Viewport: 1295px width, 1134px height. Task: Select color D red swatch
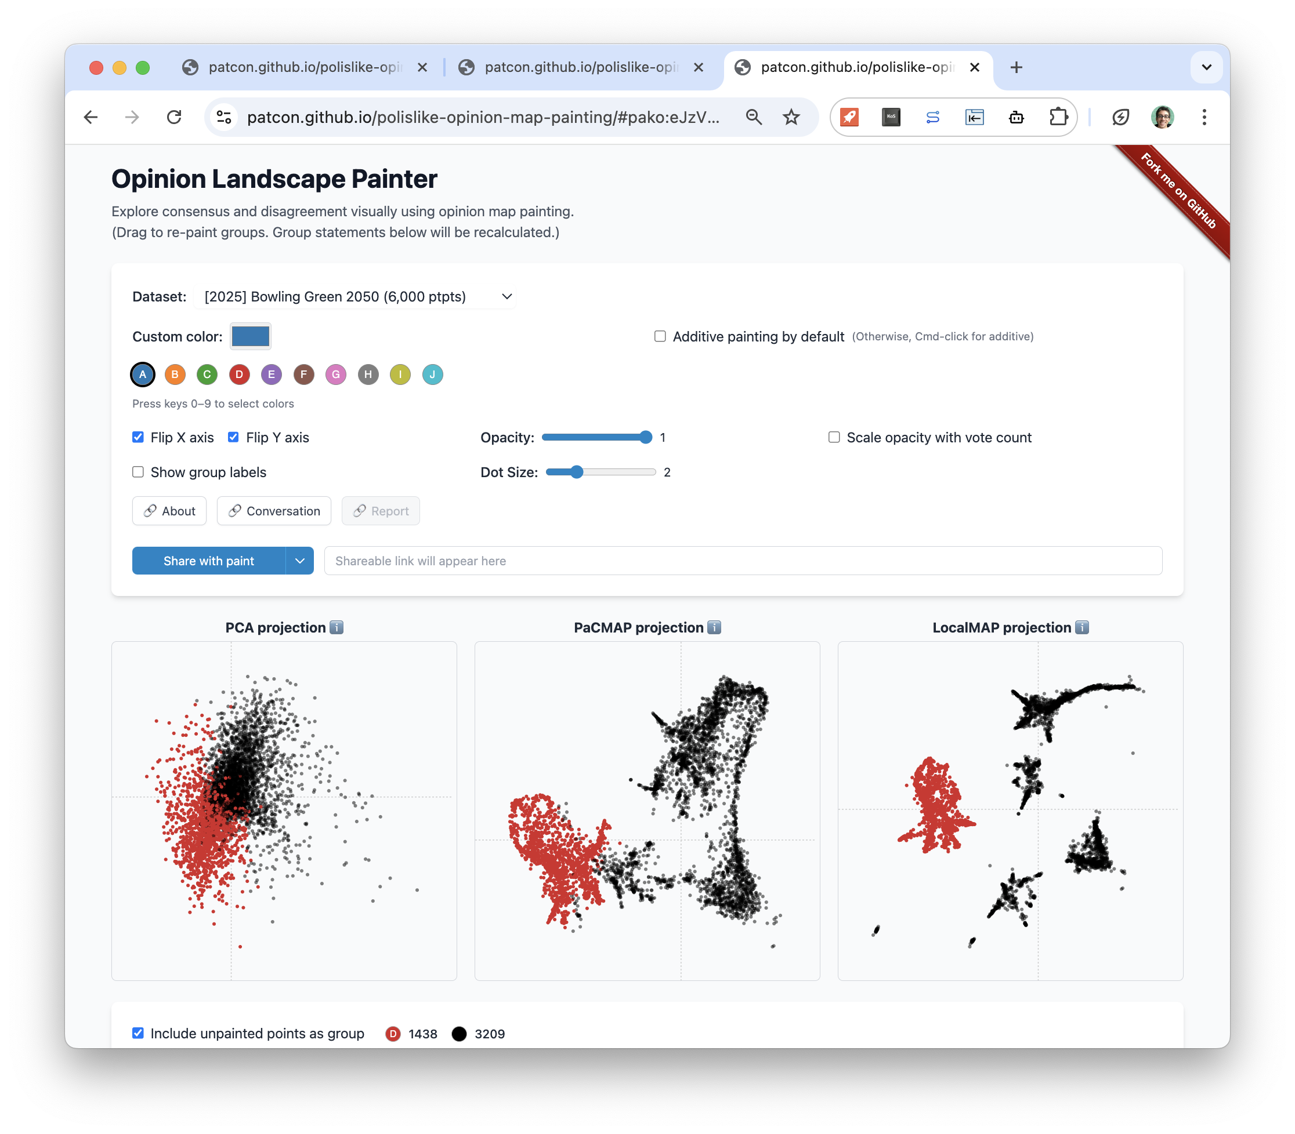pyautogui.click(x=240, y=374)
